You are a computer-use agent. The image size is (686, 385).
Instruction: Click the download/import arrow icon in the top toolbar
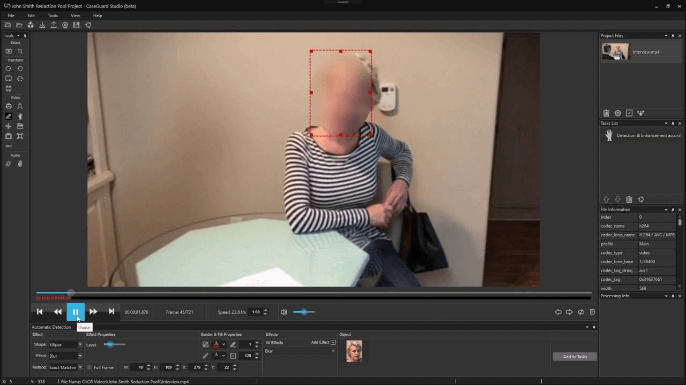(x=42, y=25)
